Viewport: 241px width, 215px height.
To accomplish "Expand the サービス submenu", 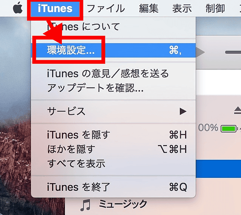I will pos(113,111).
